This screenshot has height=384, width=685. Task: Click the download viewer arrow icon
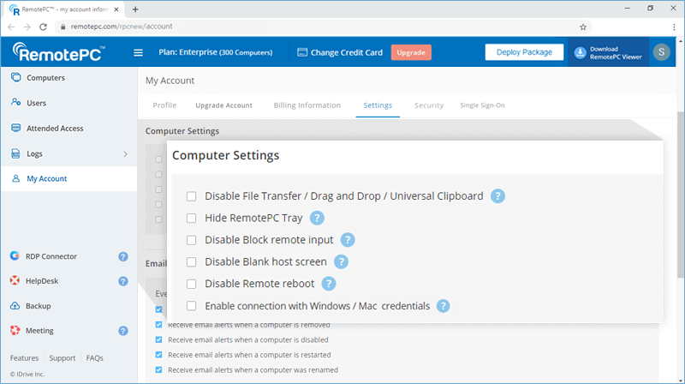(580, 52)
